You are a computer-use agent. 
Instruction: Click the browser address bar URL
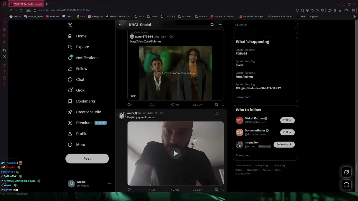coord(65,10)
